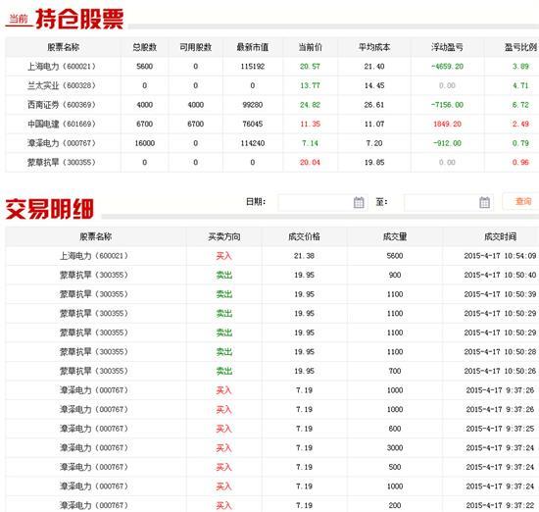Click the trade volume 900 cell
This screenshot has height=512, width=539.
click(395, 276)
